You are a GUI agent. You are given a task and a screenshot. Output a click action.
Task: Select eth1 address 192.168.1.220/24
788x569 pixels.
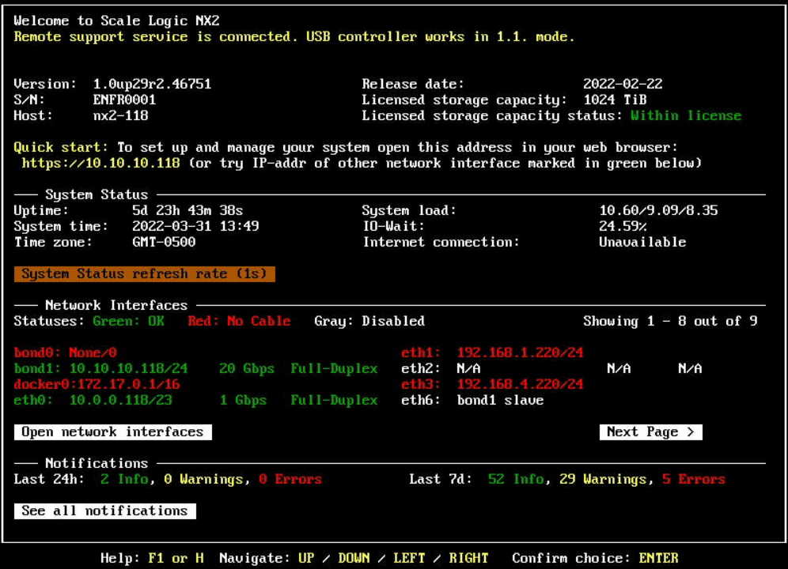(x=520, y=352)
